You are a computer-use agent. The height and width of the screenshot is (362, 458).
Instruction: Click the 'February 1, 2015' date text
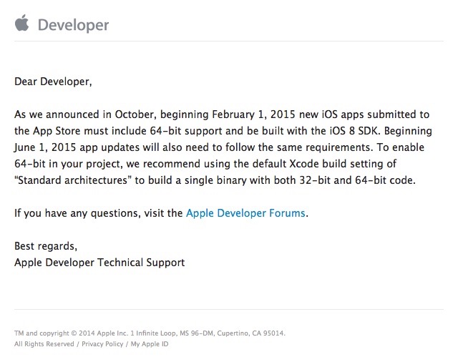tap(253, 114)
